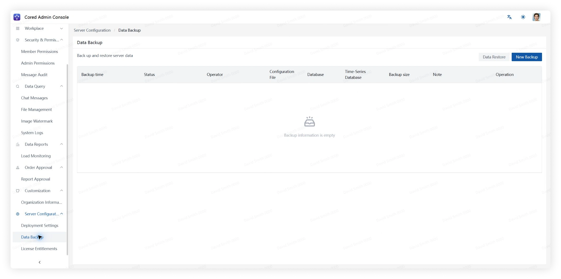
Task: Collapse the Data Reports section chevron
Action: (61, 144)
